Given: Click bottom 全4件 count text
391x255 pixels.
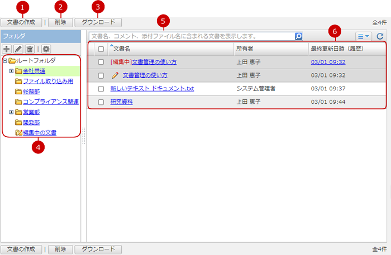Looking at the screenshot, I should pos(379,249).
